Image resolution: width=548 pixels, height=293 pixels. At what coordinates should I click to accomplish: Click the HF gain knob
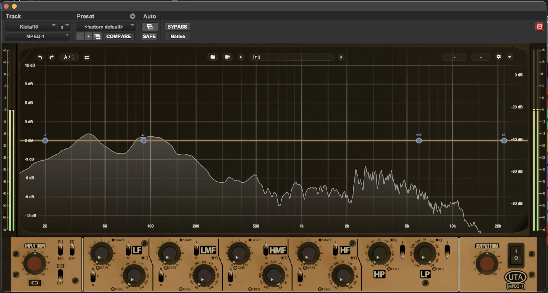click(308, 254)
